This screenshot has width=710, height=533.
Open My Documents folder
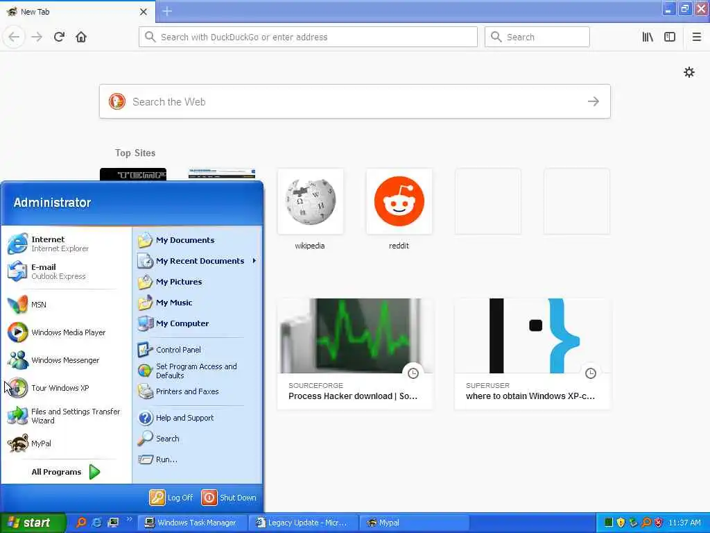click(x=198, y=240)
